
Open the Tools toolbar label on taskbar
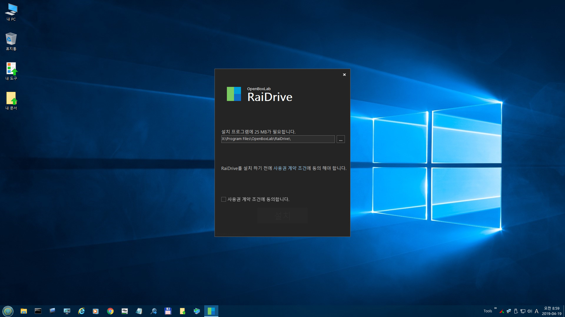click(488, 311)
